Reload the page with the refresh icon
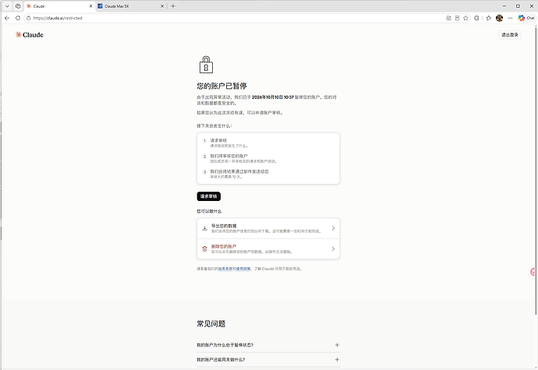The image size is (538, 370). pyautogui.click(x=18, y=18)
